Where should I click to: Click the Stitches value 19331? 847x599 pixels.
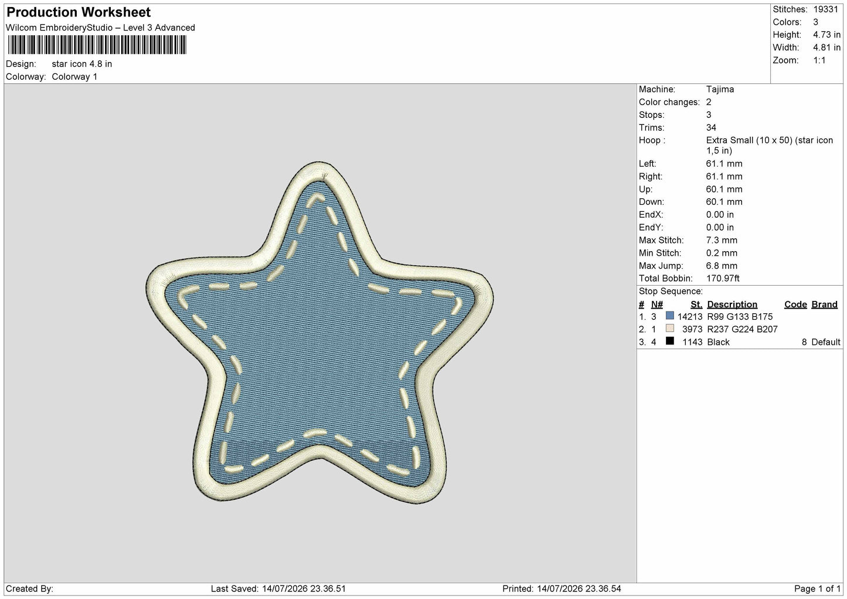(x=826, y=9)
